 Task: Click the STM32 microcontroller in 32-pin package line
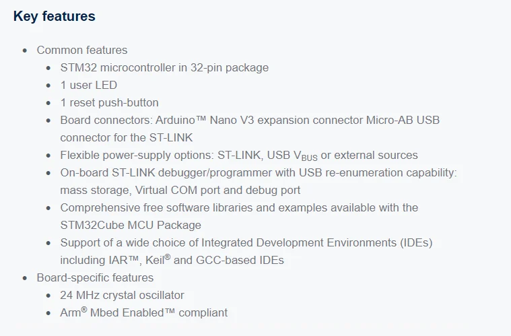[x=164, y=68]
